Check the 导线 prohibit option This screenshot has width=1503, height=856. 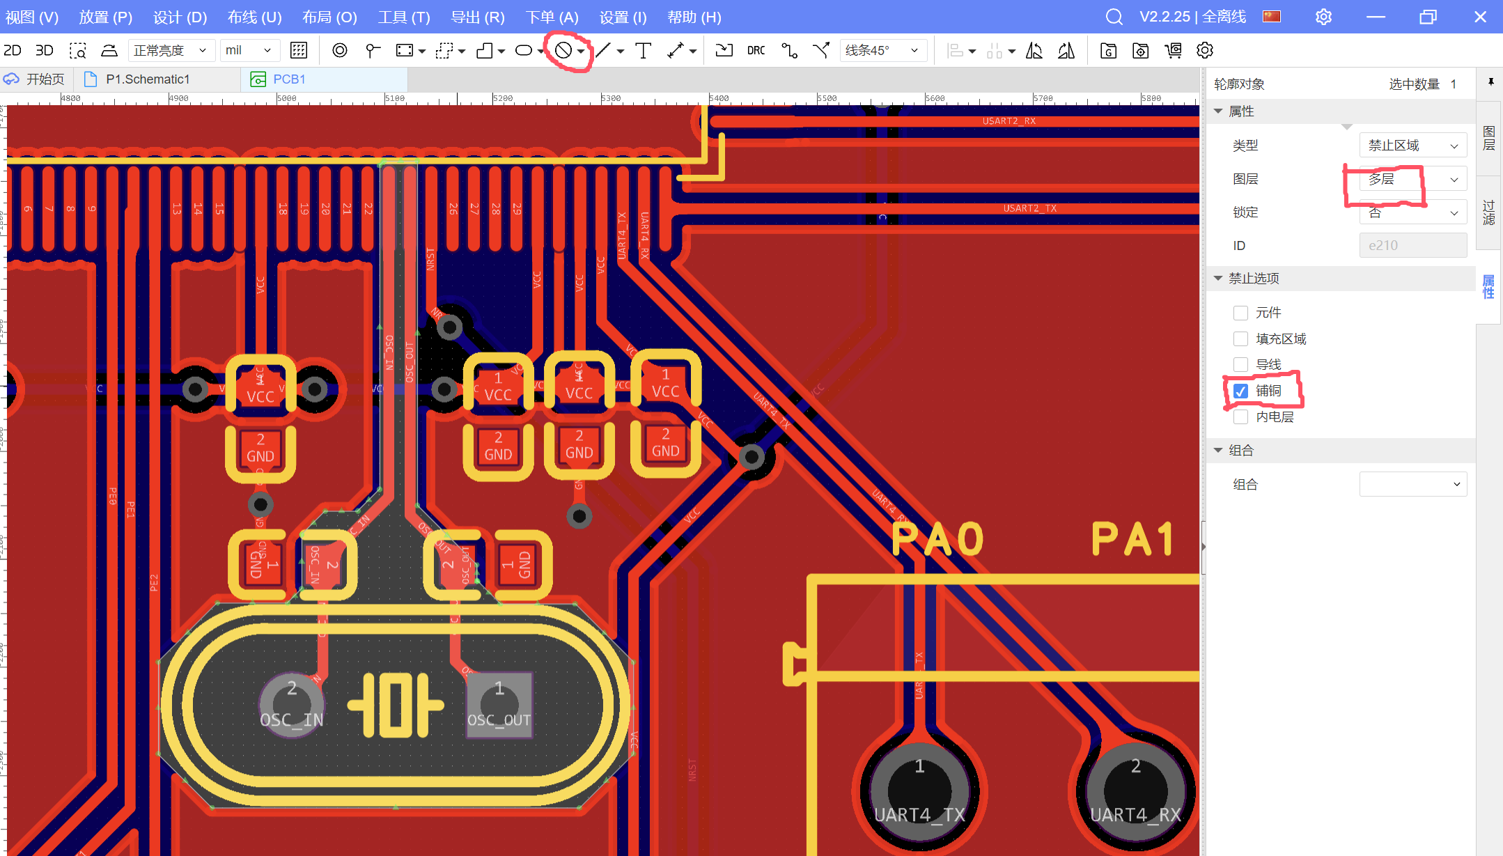[x=1240, y=364]
